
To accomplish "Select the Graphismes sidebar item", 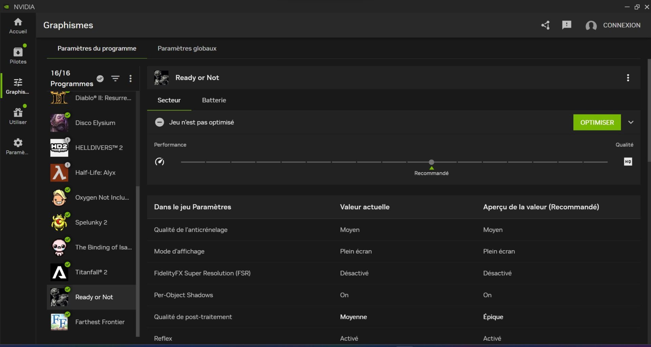I will click(x=18, y=86).
